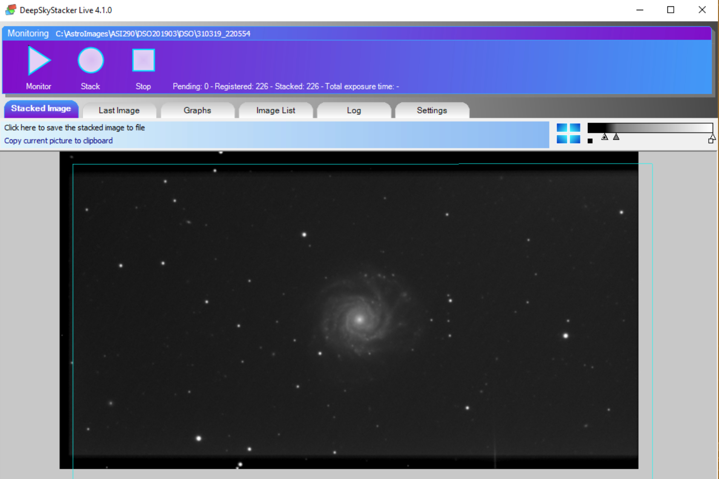Open the Graphs tab
The width and height of the screenshot is (719, 479).
coord(197,110)
